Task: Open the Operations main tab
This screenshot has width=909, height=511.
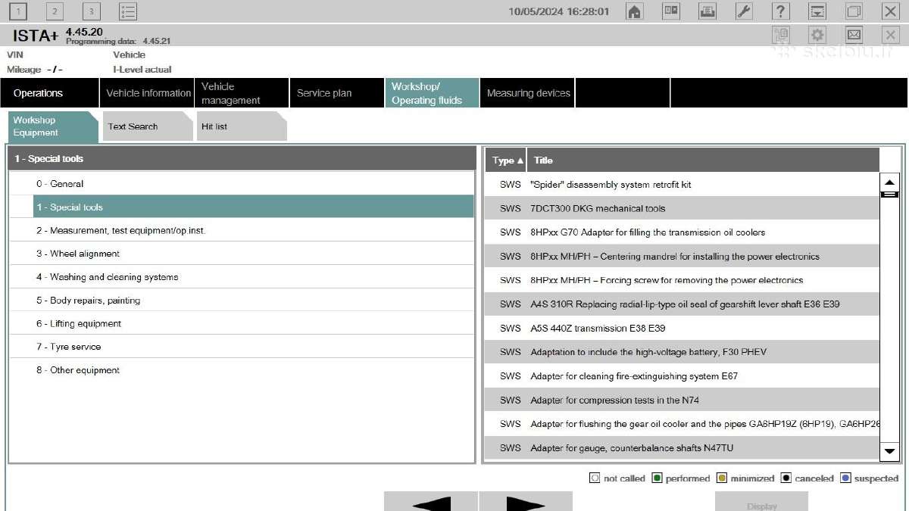Action: [x=49, y=93]
